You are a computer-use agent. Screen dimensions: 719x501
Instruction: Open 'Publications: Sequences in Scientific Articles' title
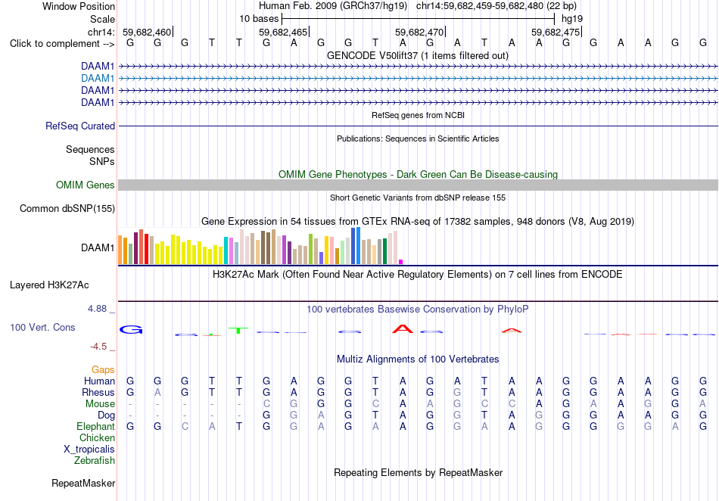418,138
